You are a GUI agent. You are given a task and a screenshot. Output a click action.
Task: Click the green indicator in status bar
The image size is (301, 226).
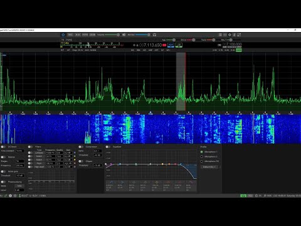(x=243, y=196)
